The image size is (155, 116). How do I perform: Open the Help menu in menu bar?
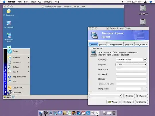(x=57, y=2)
